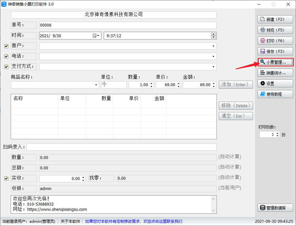Open sales statistics (销售统计...)
296x226 pixels.
275,73
